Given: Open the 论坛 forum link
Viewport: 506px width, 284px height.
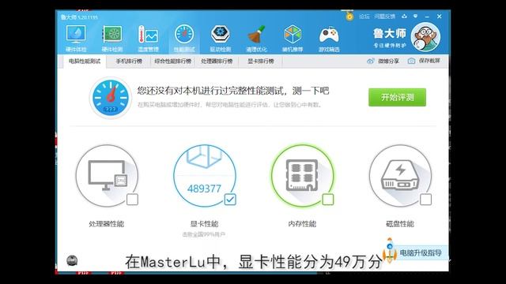Looking at the screenshot, I should (x=364, y=17).
